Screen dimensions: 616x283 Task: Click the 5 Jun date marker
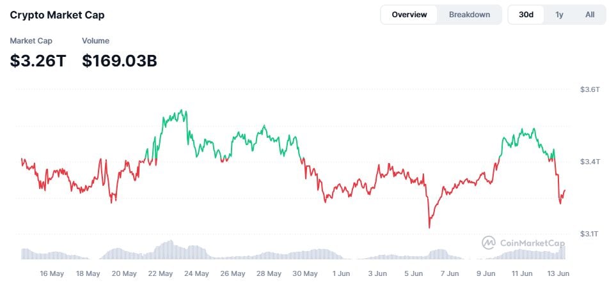(413, 273)
